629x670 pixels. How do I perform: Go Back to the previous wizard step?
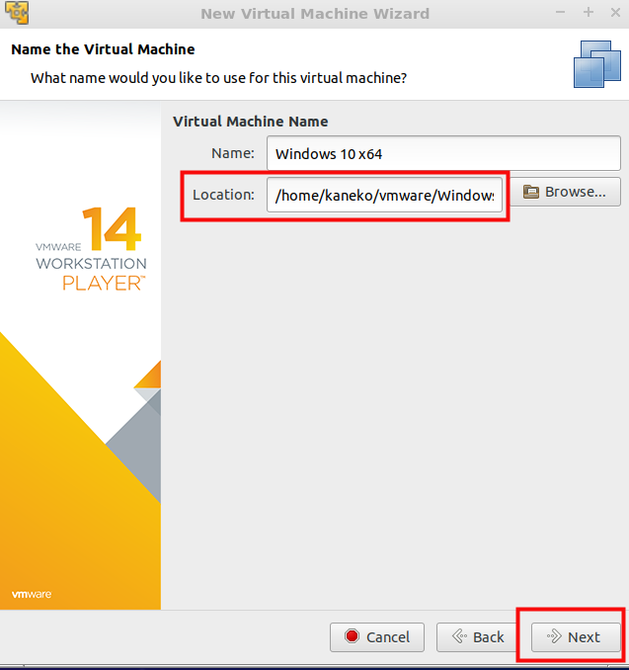click(x=478, y=637)
